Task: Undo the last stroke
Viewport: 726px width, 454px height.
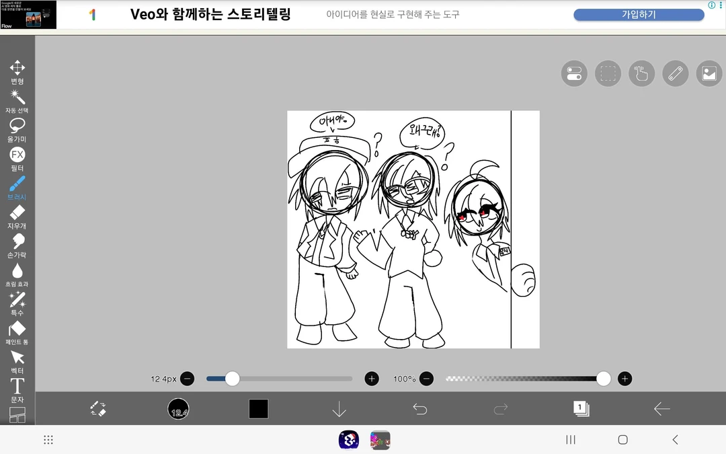Action: 420,409
